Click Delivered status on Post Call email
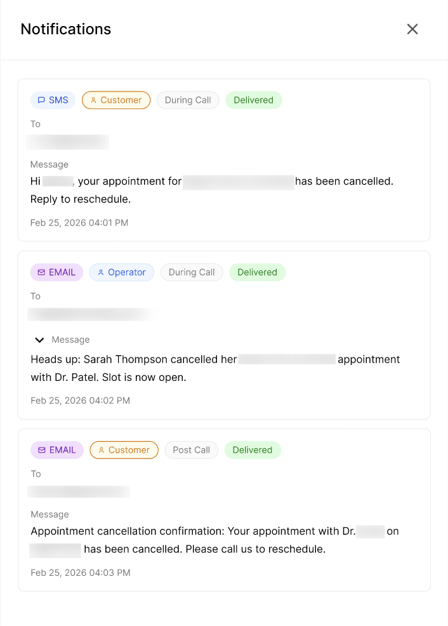 pos(253,450)
